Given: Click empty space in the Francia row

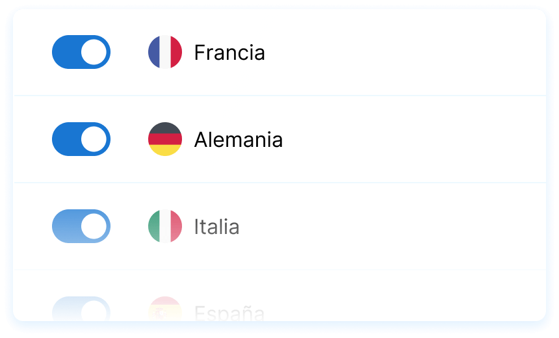Looking at the screenshot, I should coord(403,52).
